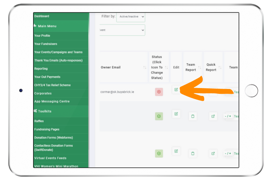Open the Active/Inactive filter dropdown

pyautogui.click(x=131, y=17)
